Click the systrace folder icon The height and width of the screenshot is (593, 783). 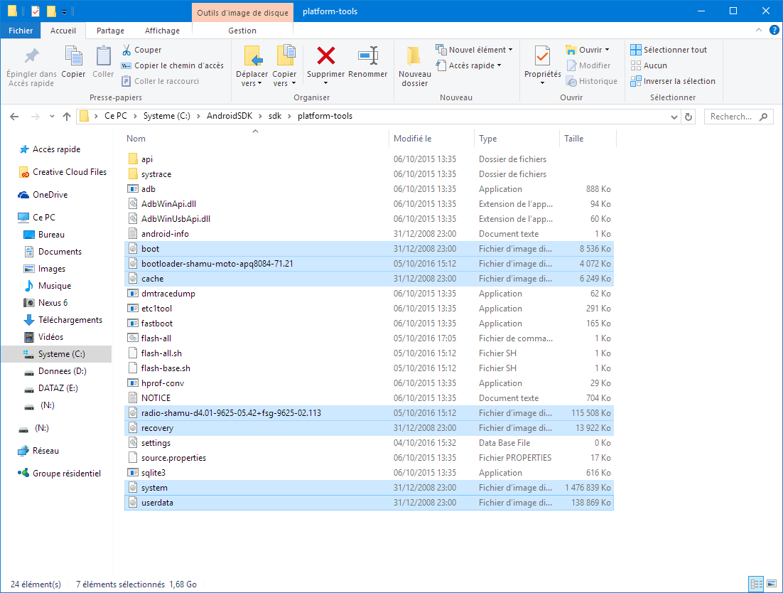tap(132, 174)
